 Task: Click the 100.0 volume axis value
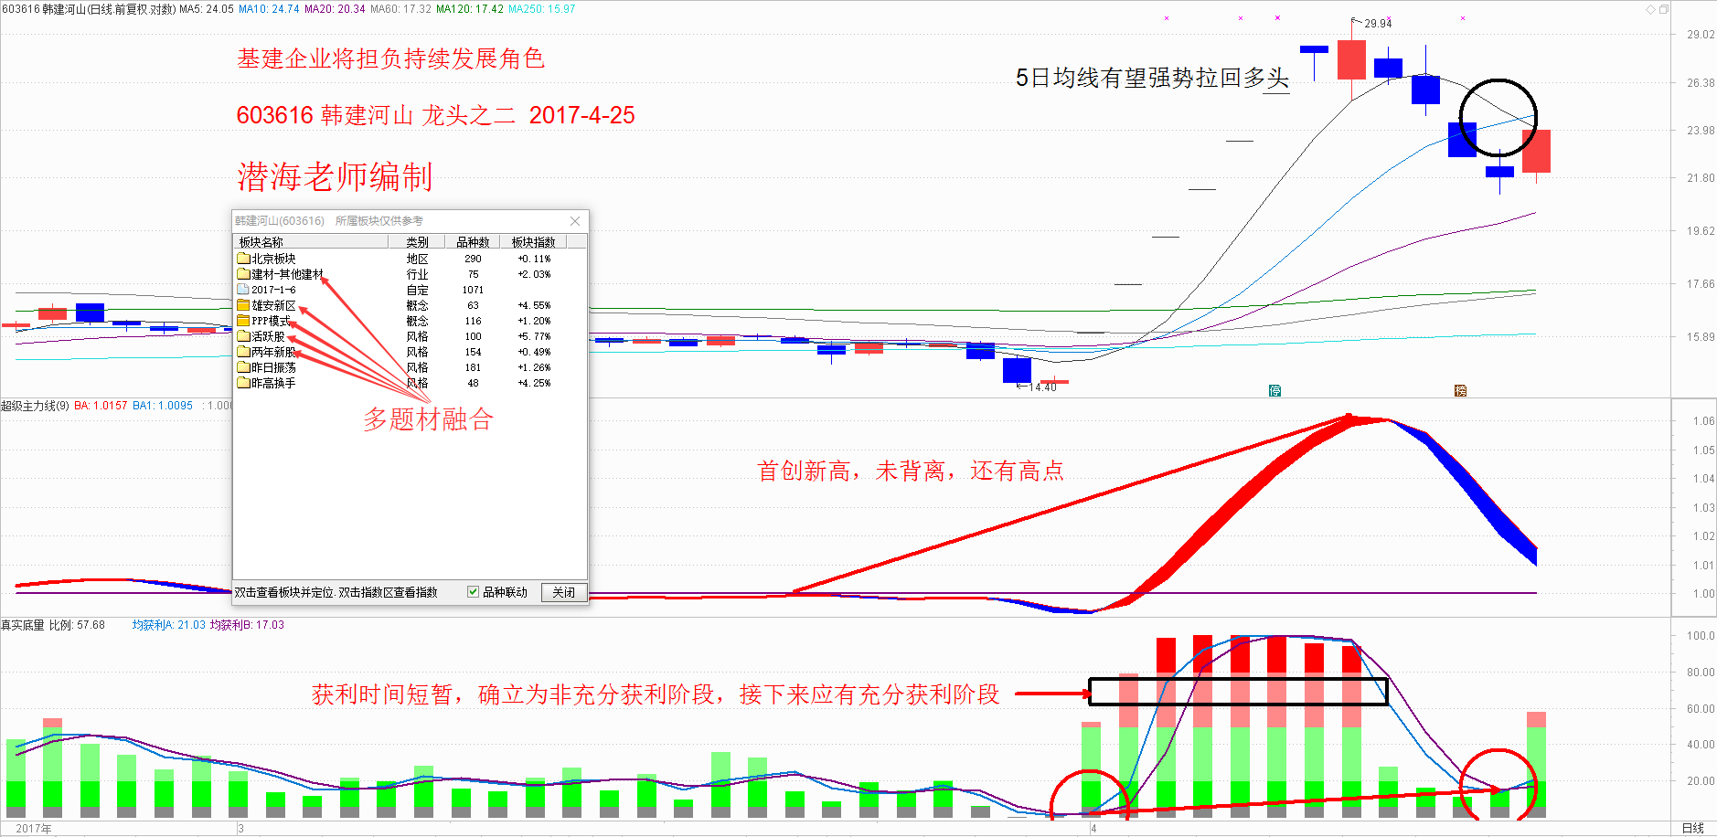click(1701, 636)
